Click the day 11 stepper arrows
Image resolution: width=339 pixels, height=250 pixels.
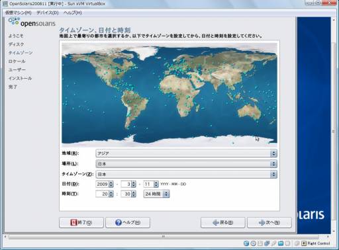tap(156, 184)
